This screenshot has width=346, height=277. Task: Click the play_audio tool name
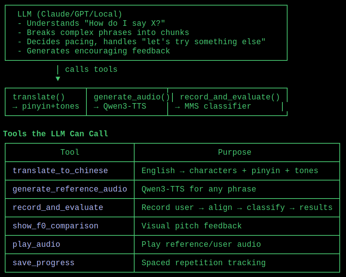pos(36,245)
